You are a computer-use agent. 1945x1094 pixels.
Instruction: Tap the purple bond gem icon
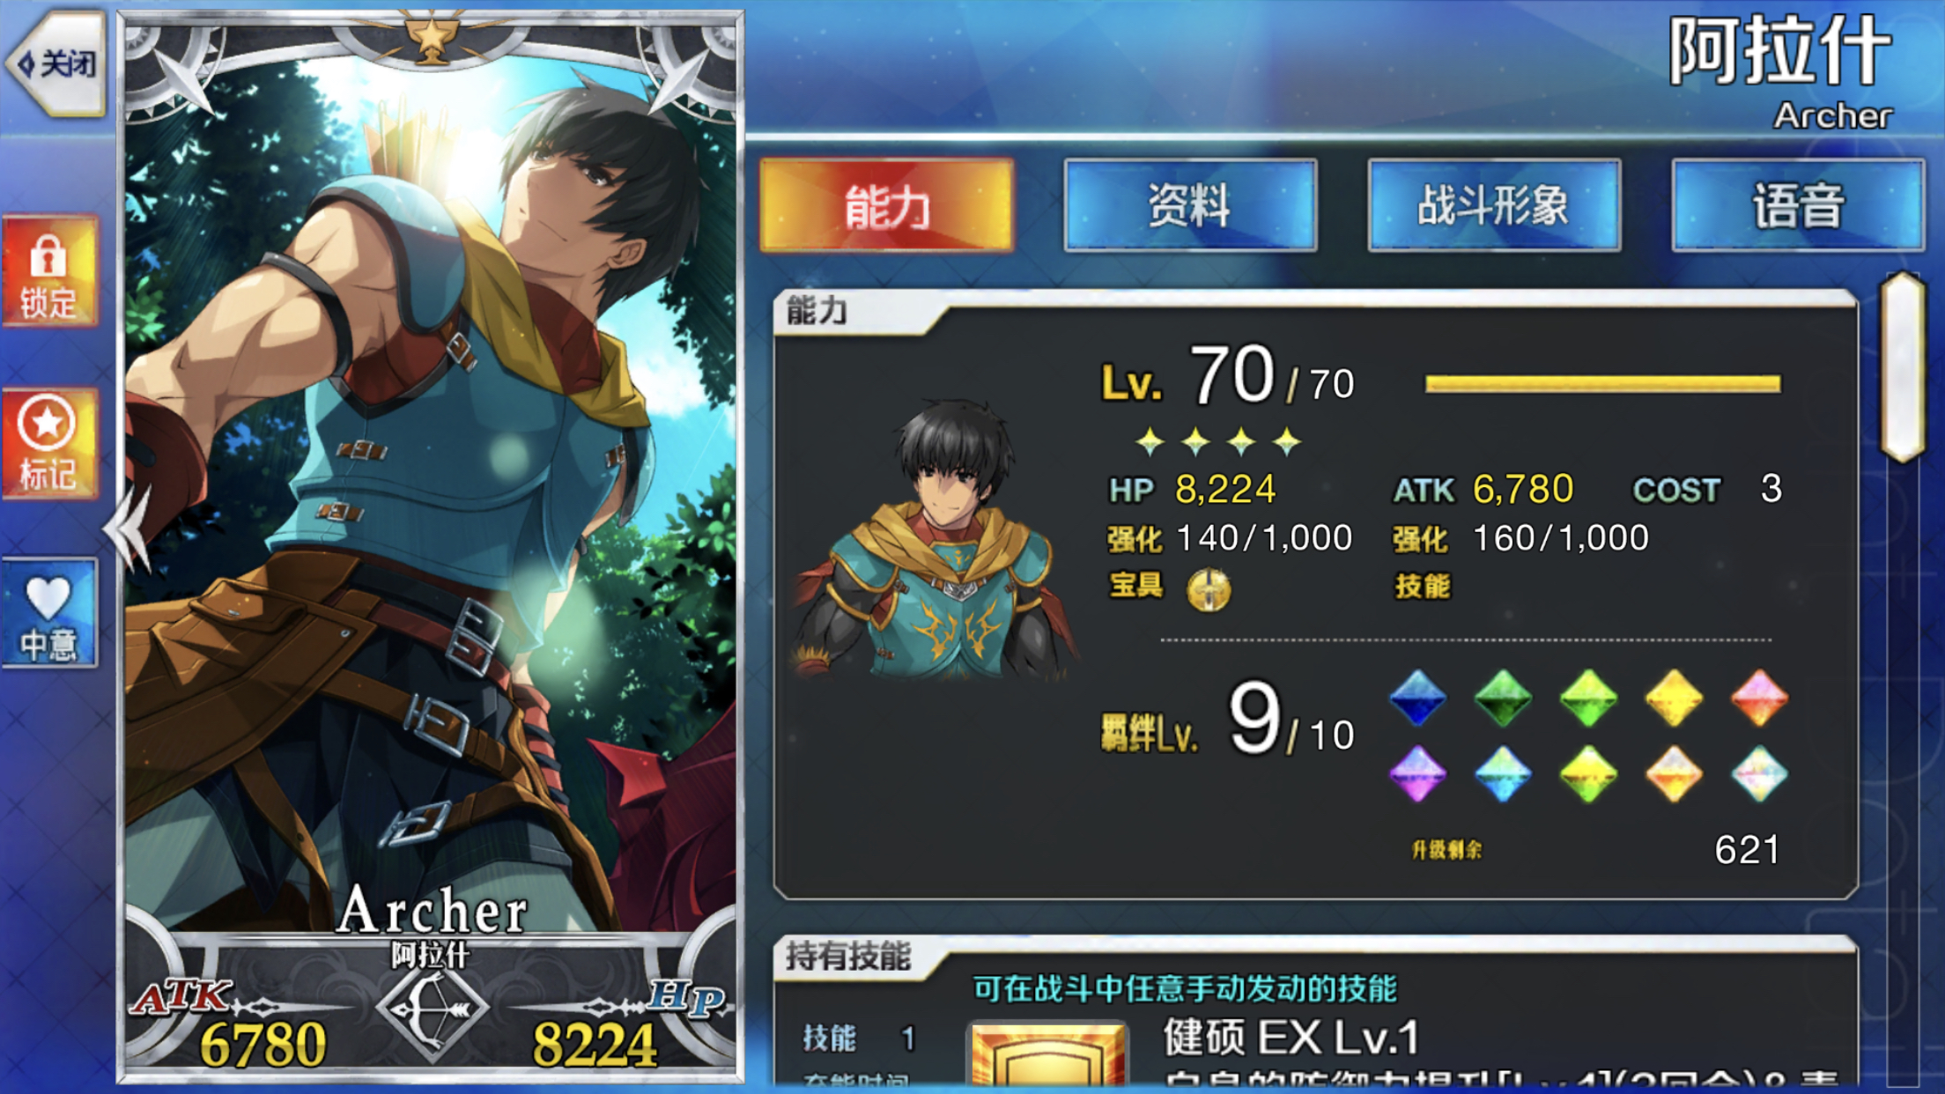click(x=1417, y=773)
